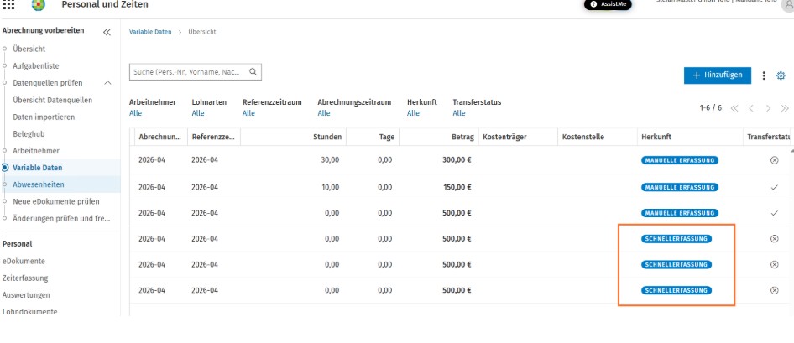Click the transfer status X icon in first row
The width and height of the screenshot is (794, 343).
pyautogui.click(x=774, y=160)
